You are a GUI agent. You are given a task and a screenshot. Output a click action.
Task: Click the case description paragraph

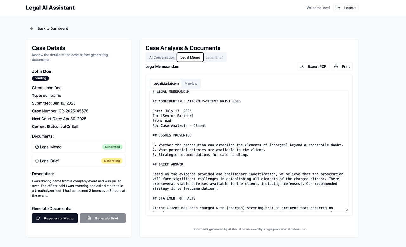click(x=79, y=188)
